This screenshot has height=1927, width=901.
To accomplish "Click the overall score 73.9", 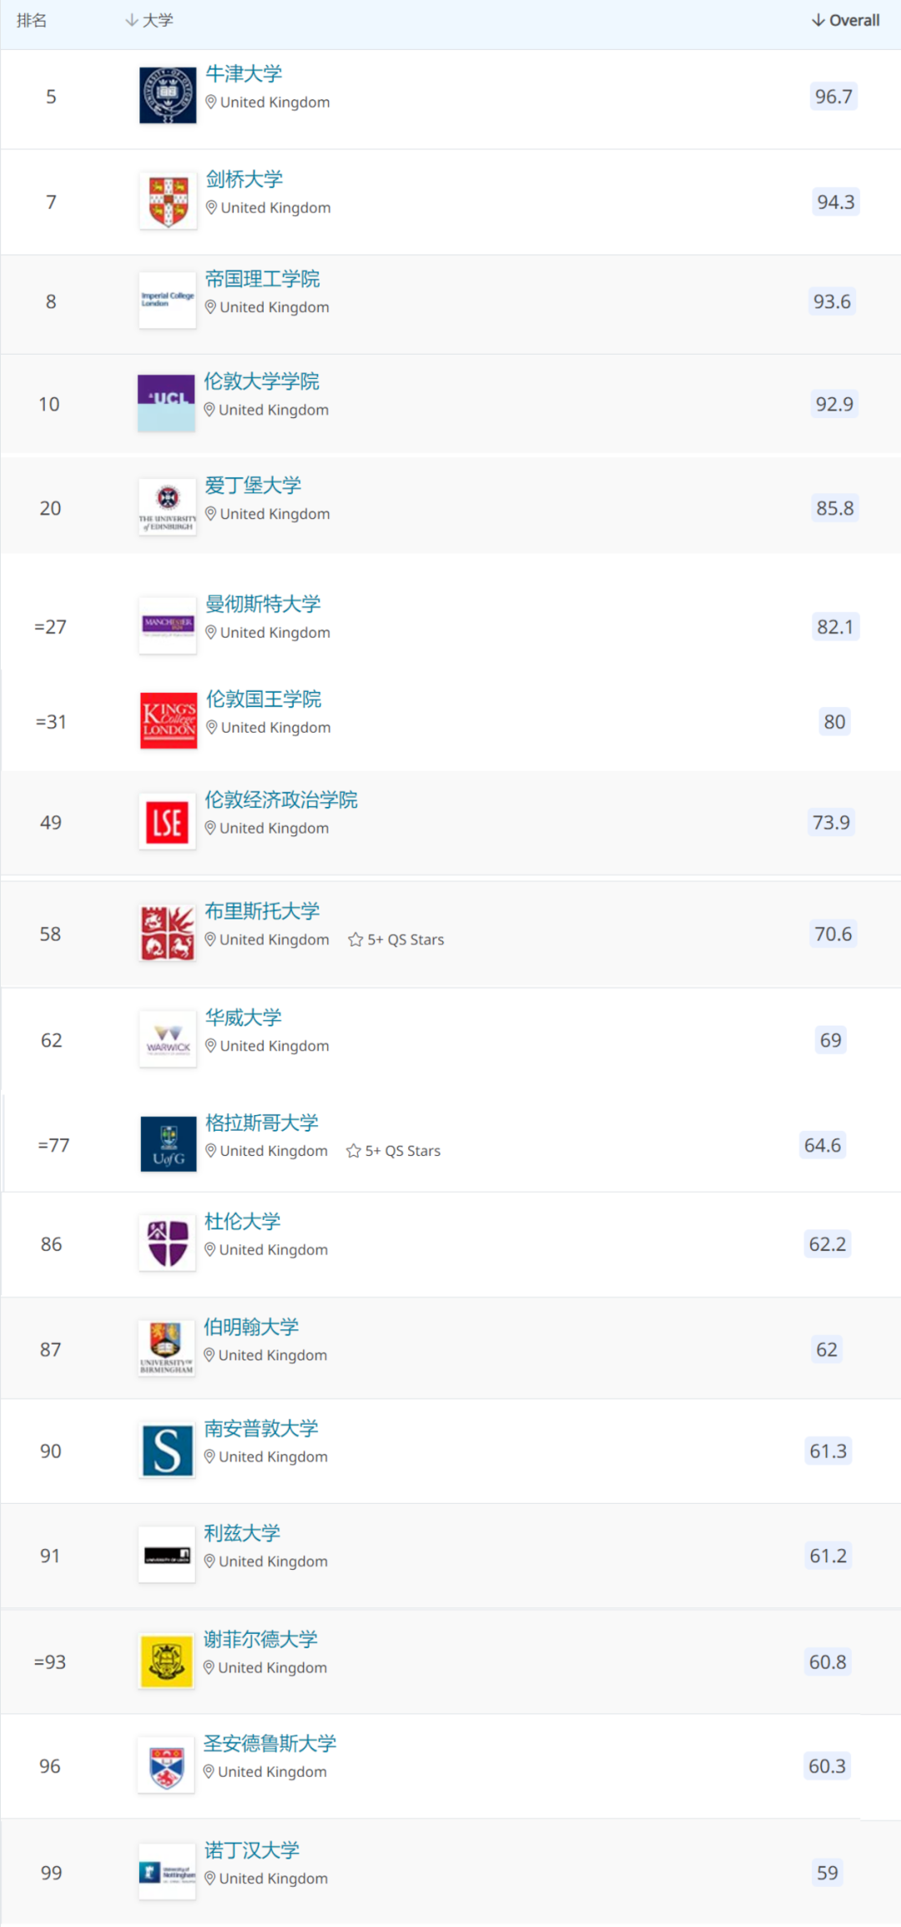I will (832, 822).
